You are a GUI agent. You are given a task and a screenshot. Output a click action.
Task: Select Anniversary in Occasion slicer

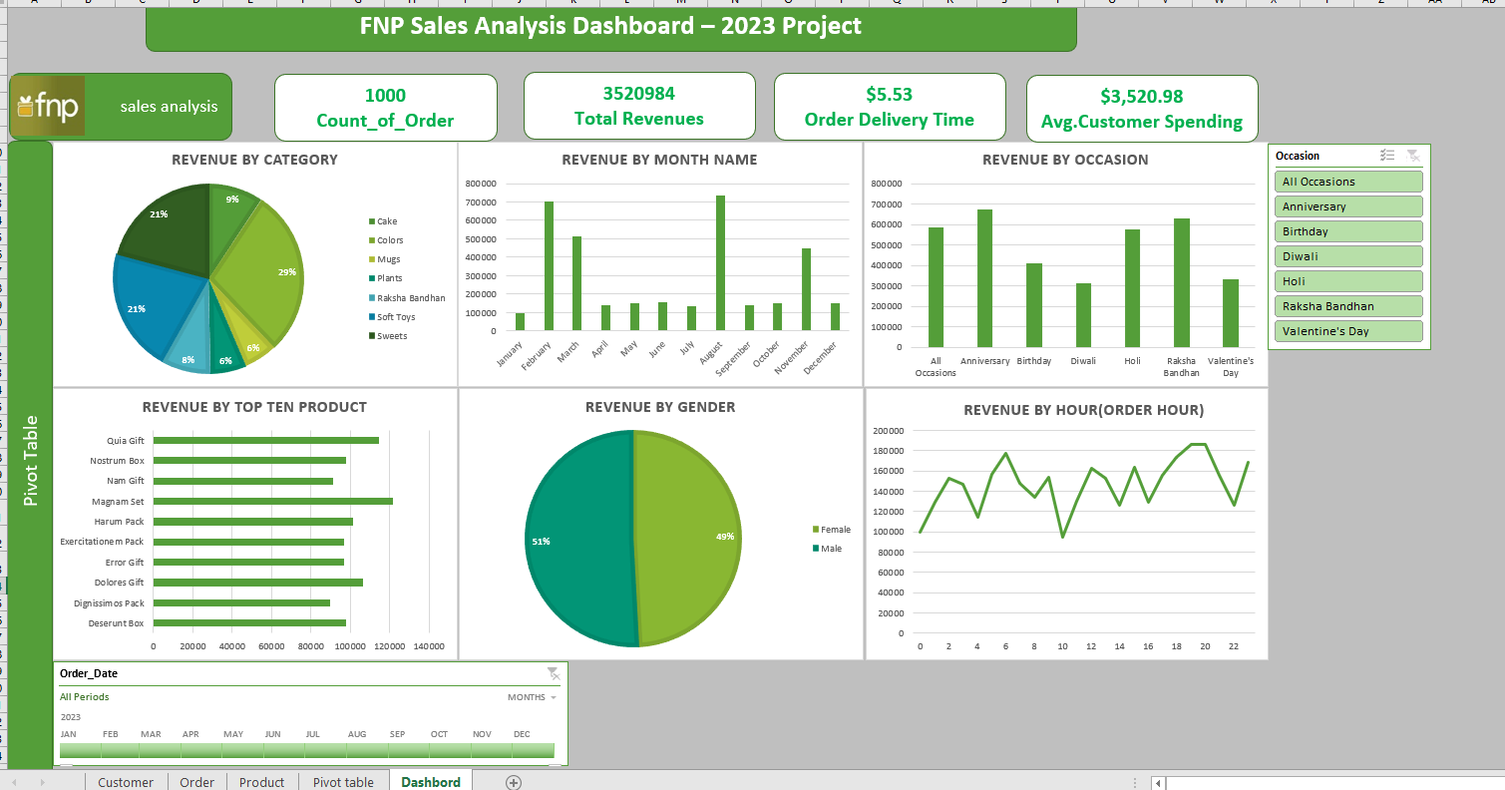pos(1348,206)
